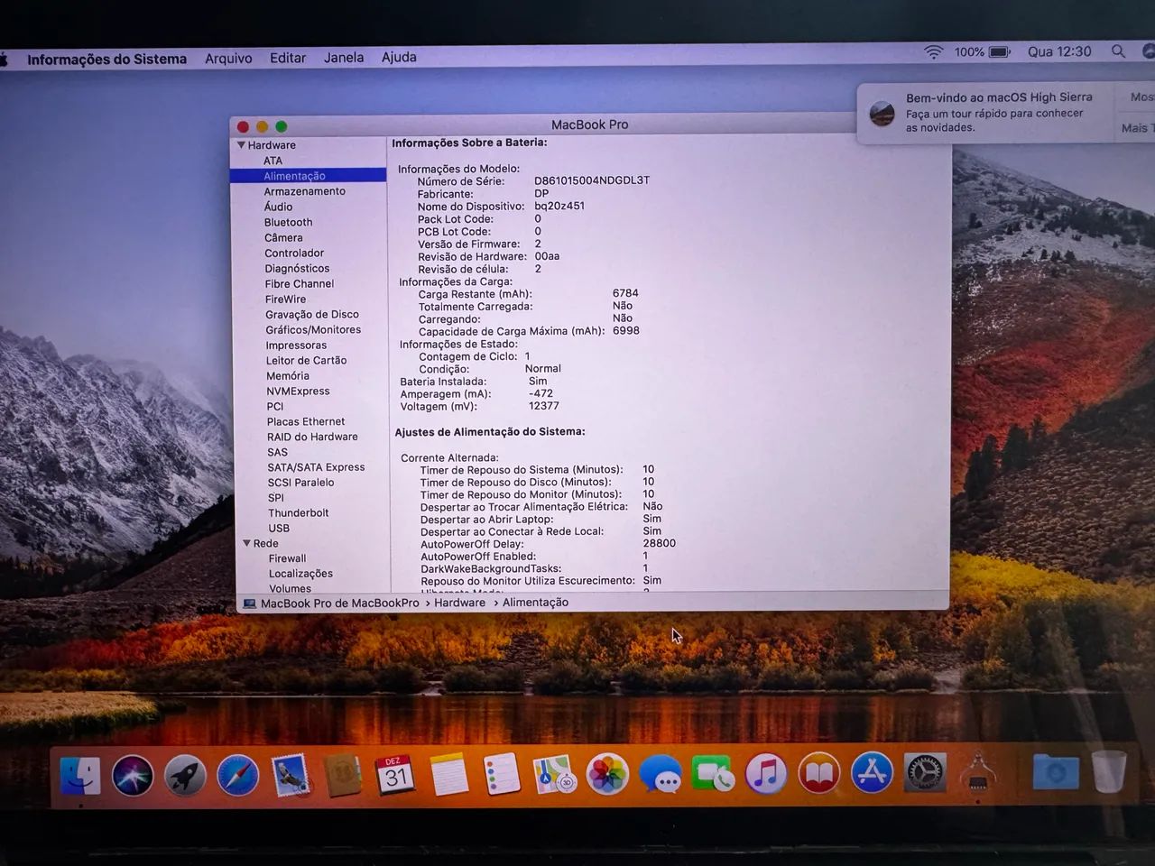Click serial number D861015004NDGDL3T
The image size is (1155, 866).
coord(591,180)
